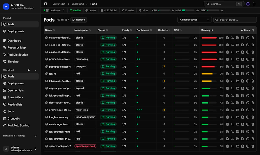The width and height of the screenshot is (260, 155).
Task: Sort by the Restarts column
Action: (164, 30)
